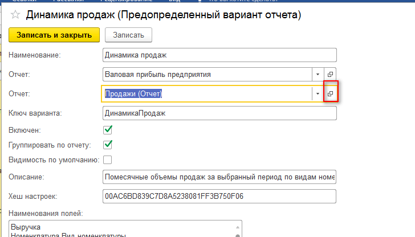Uncheck Группировать по отчету checkbox

click(107, 145)
